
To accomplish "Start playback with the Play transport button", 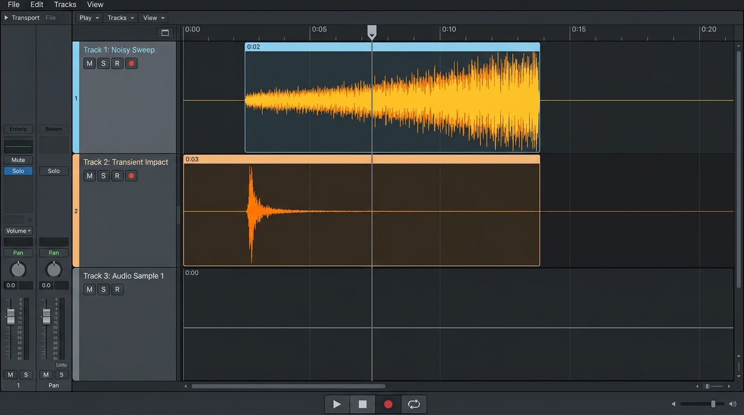I will click(337, 404).
